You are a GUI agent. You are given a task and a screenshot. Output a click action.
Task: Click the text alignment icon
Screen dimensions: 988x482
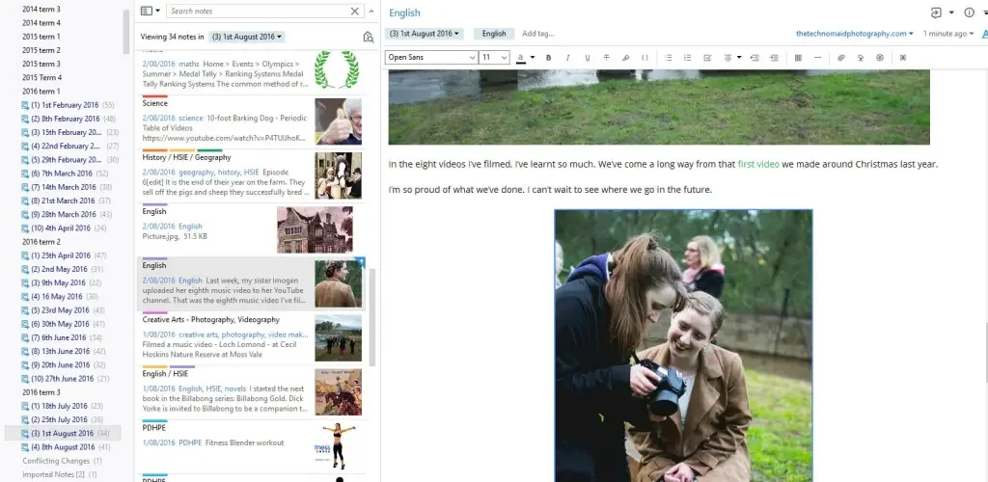tap(727, 57)
